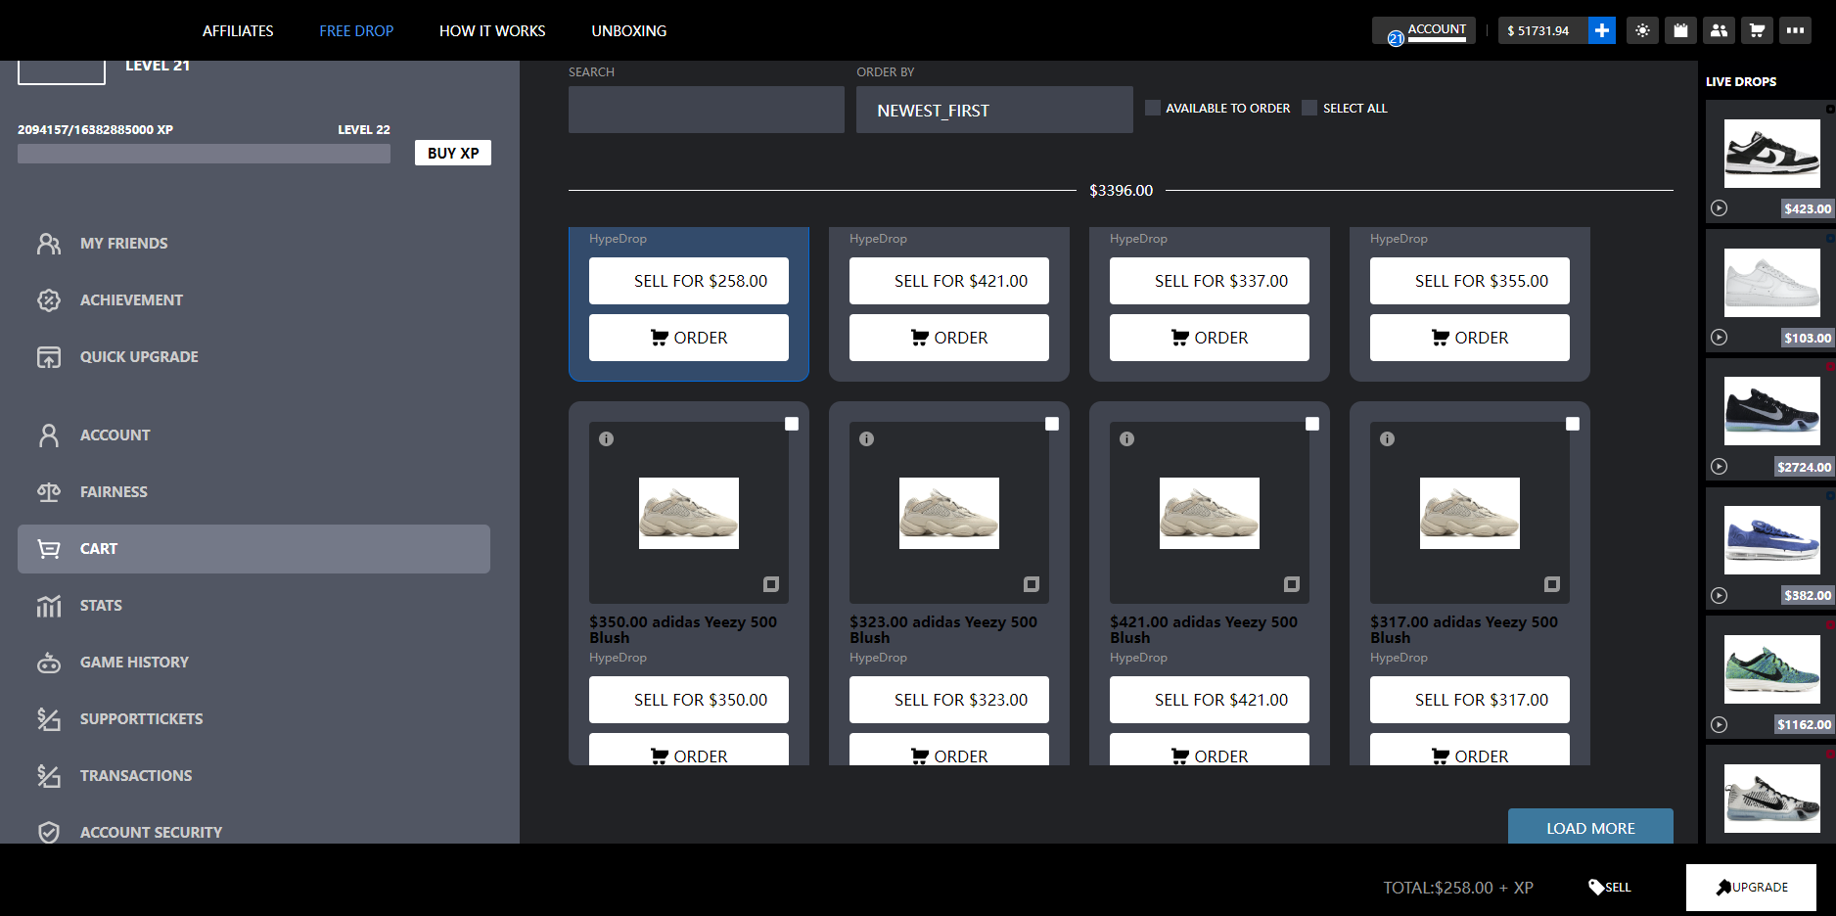This screenshot has height=916, width=1836.
Task: Open Fairness in the sidebar
Action: (x=254, y=491)
